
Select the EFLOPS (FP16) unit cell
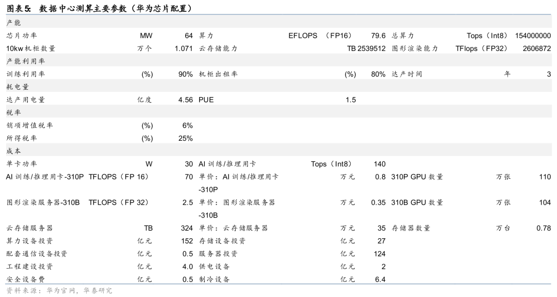[320, 36]
